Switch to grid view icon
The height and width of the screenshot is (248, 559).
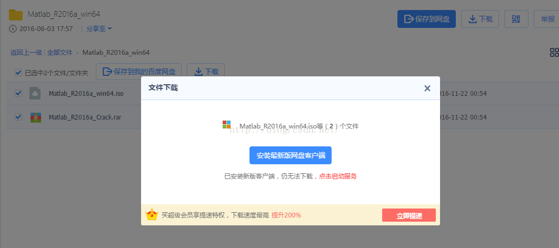(554, 53)
